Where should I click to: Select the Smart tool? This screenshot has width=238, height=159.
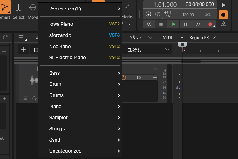5,8
